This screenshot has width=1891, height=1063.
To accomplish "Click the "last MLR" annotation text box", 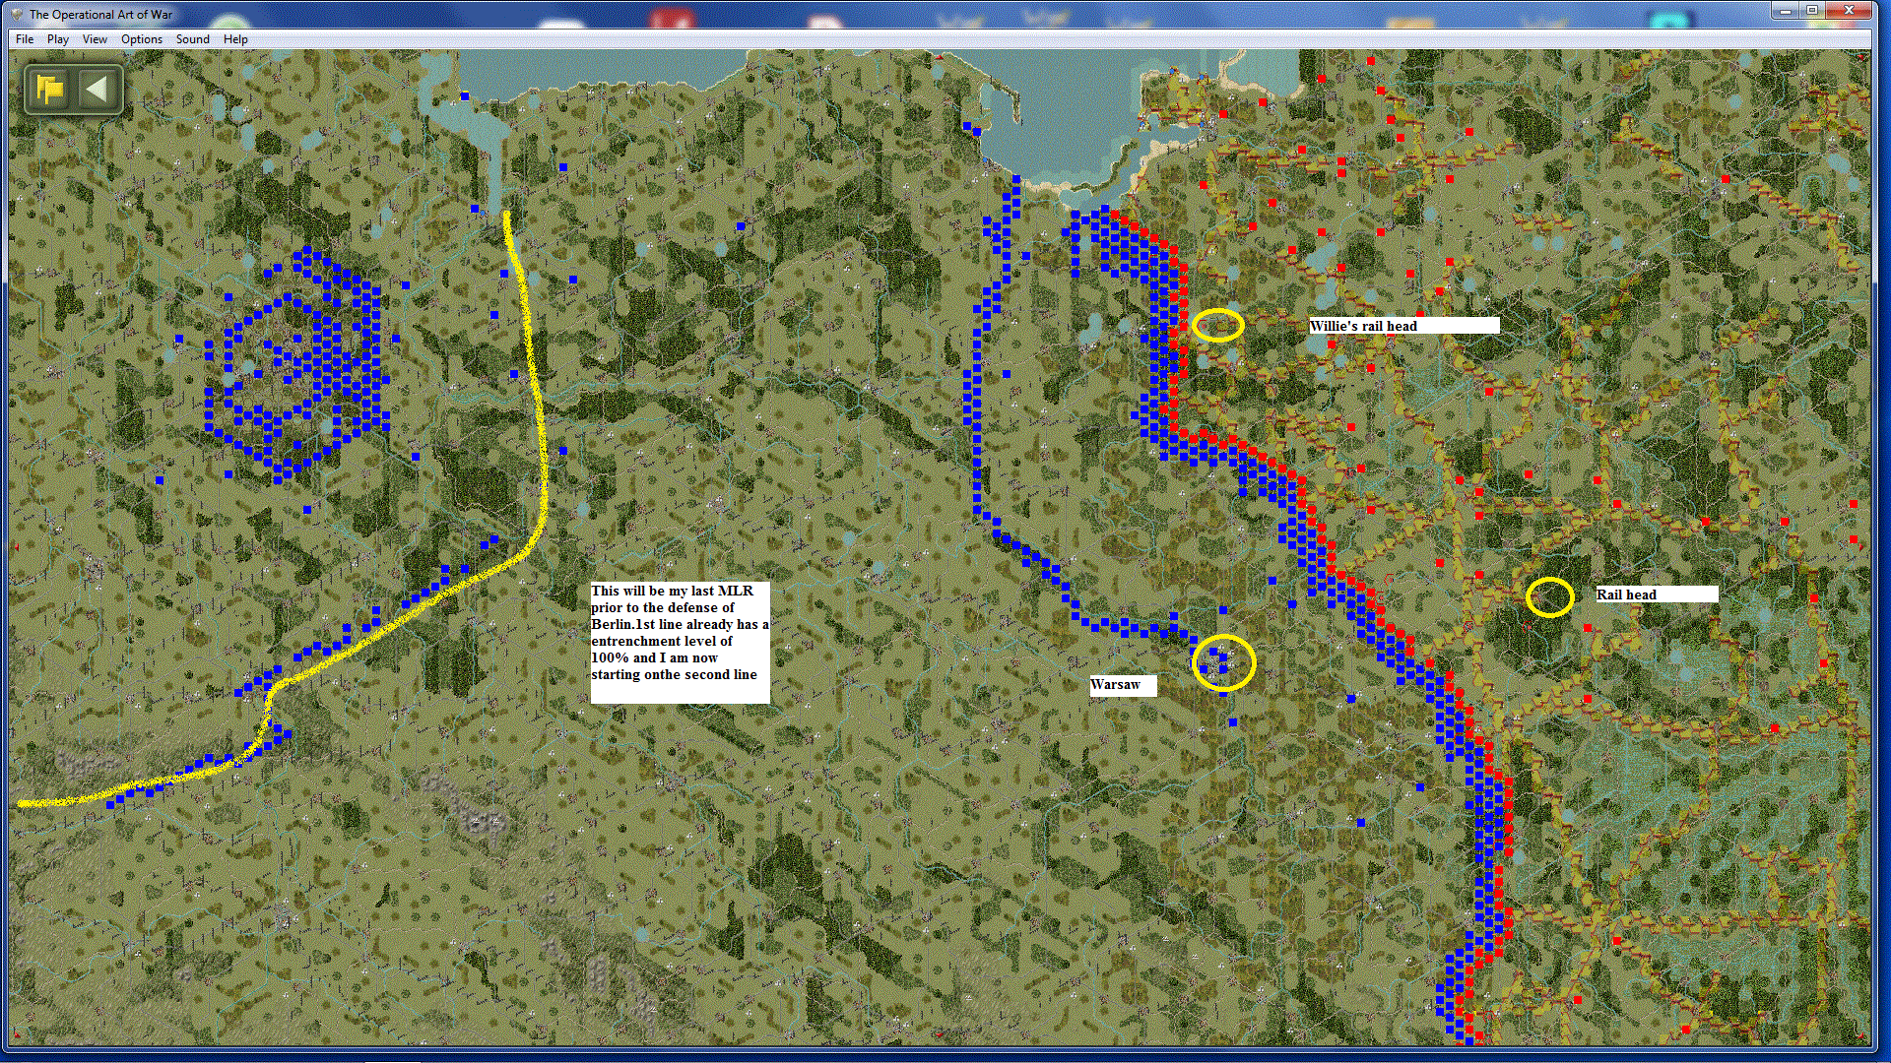I will click(679, 642).
